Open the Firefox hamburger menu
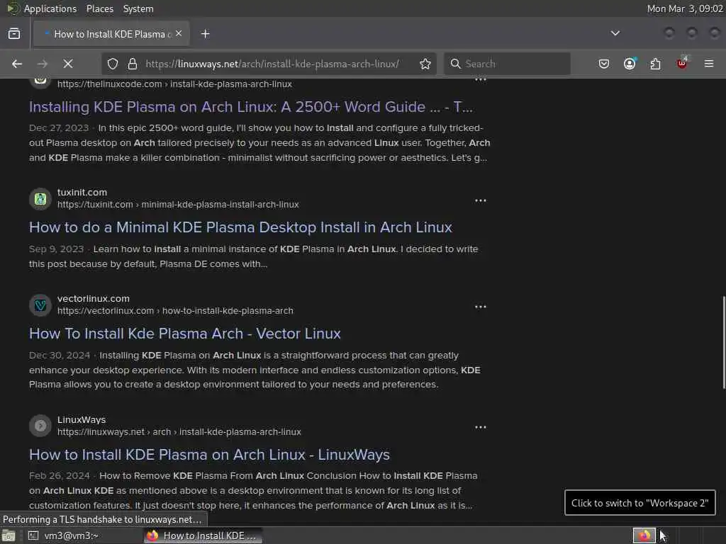Viewport: 726px width, 544px height. [709, 64]
